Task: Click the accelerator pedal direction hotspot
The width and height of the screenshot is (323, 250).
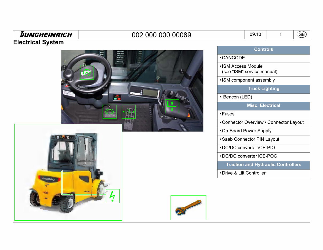Action: click(x=129, y=111)
